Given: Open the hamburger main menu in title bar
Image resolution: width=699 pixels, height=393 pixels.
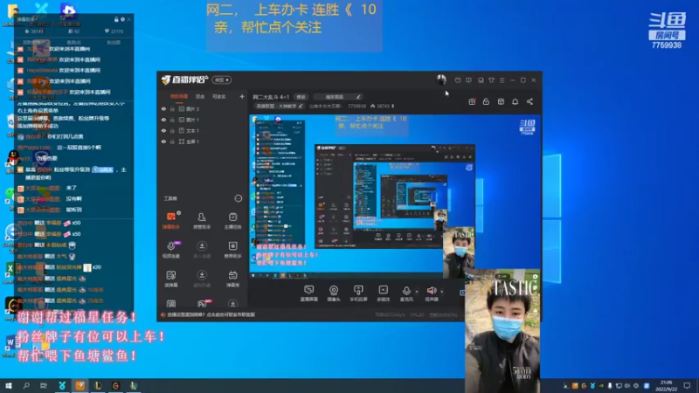Looking at the screenshot, I should [x=502, y=80].
